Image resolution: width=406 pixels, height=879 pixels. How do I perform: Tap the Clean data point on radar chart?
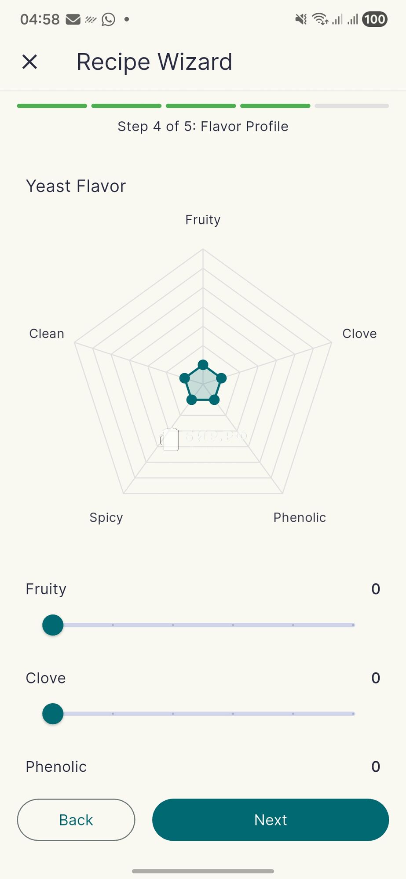pyautogui.click(x=185, y=378)
